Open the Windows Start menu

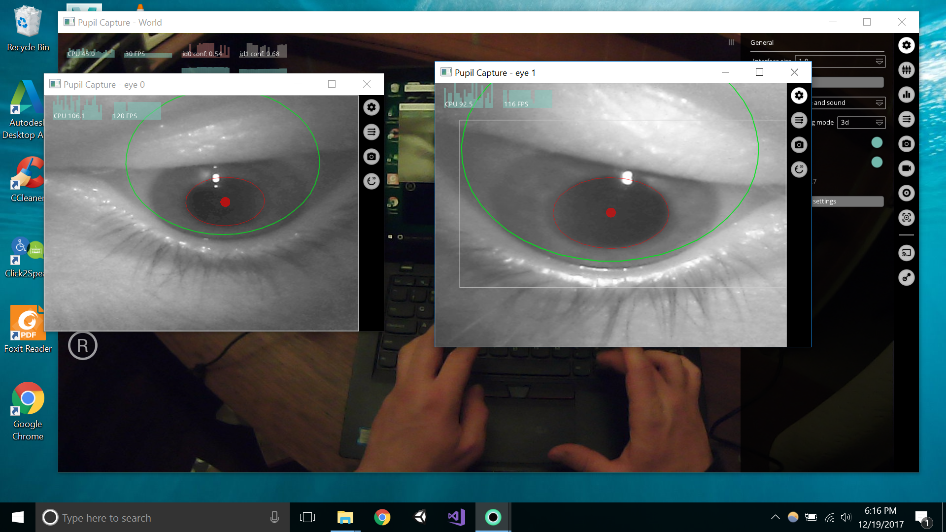point(18,517)
